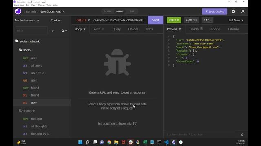
Task: Click the external link icon beside Introduction to Insomnia
Action: point(135,123)
